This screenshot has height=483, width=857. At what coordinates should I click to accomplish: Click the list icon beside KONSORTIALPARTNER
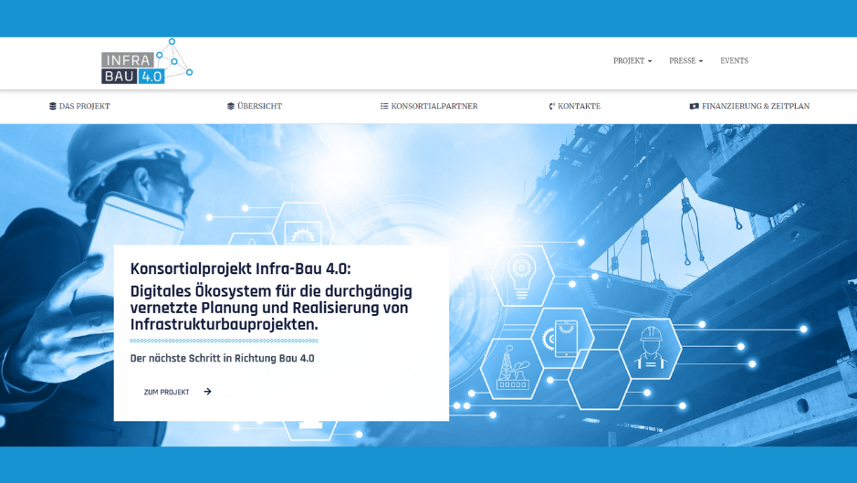384,106
